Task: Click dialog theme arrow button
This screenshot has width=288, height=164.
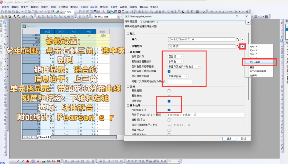Action: tap(248, 22)
